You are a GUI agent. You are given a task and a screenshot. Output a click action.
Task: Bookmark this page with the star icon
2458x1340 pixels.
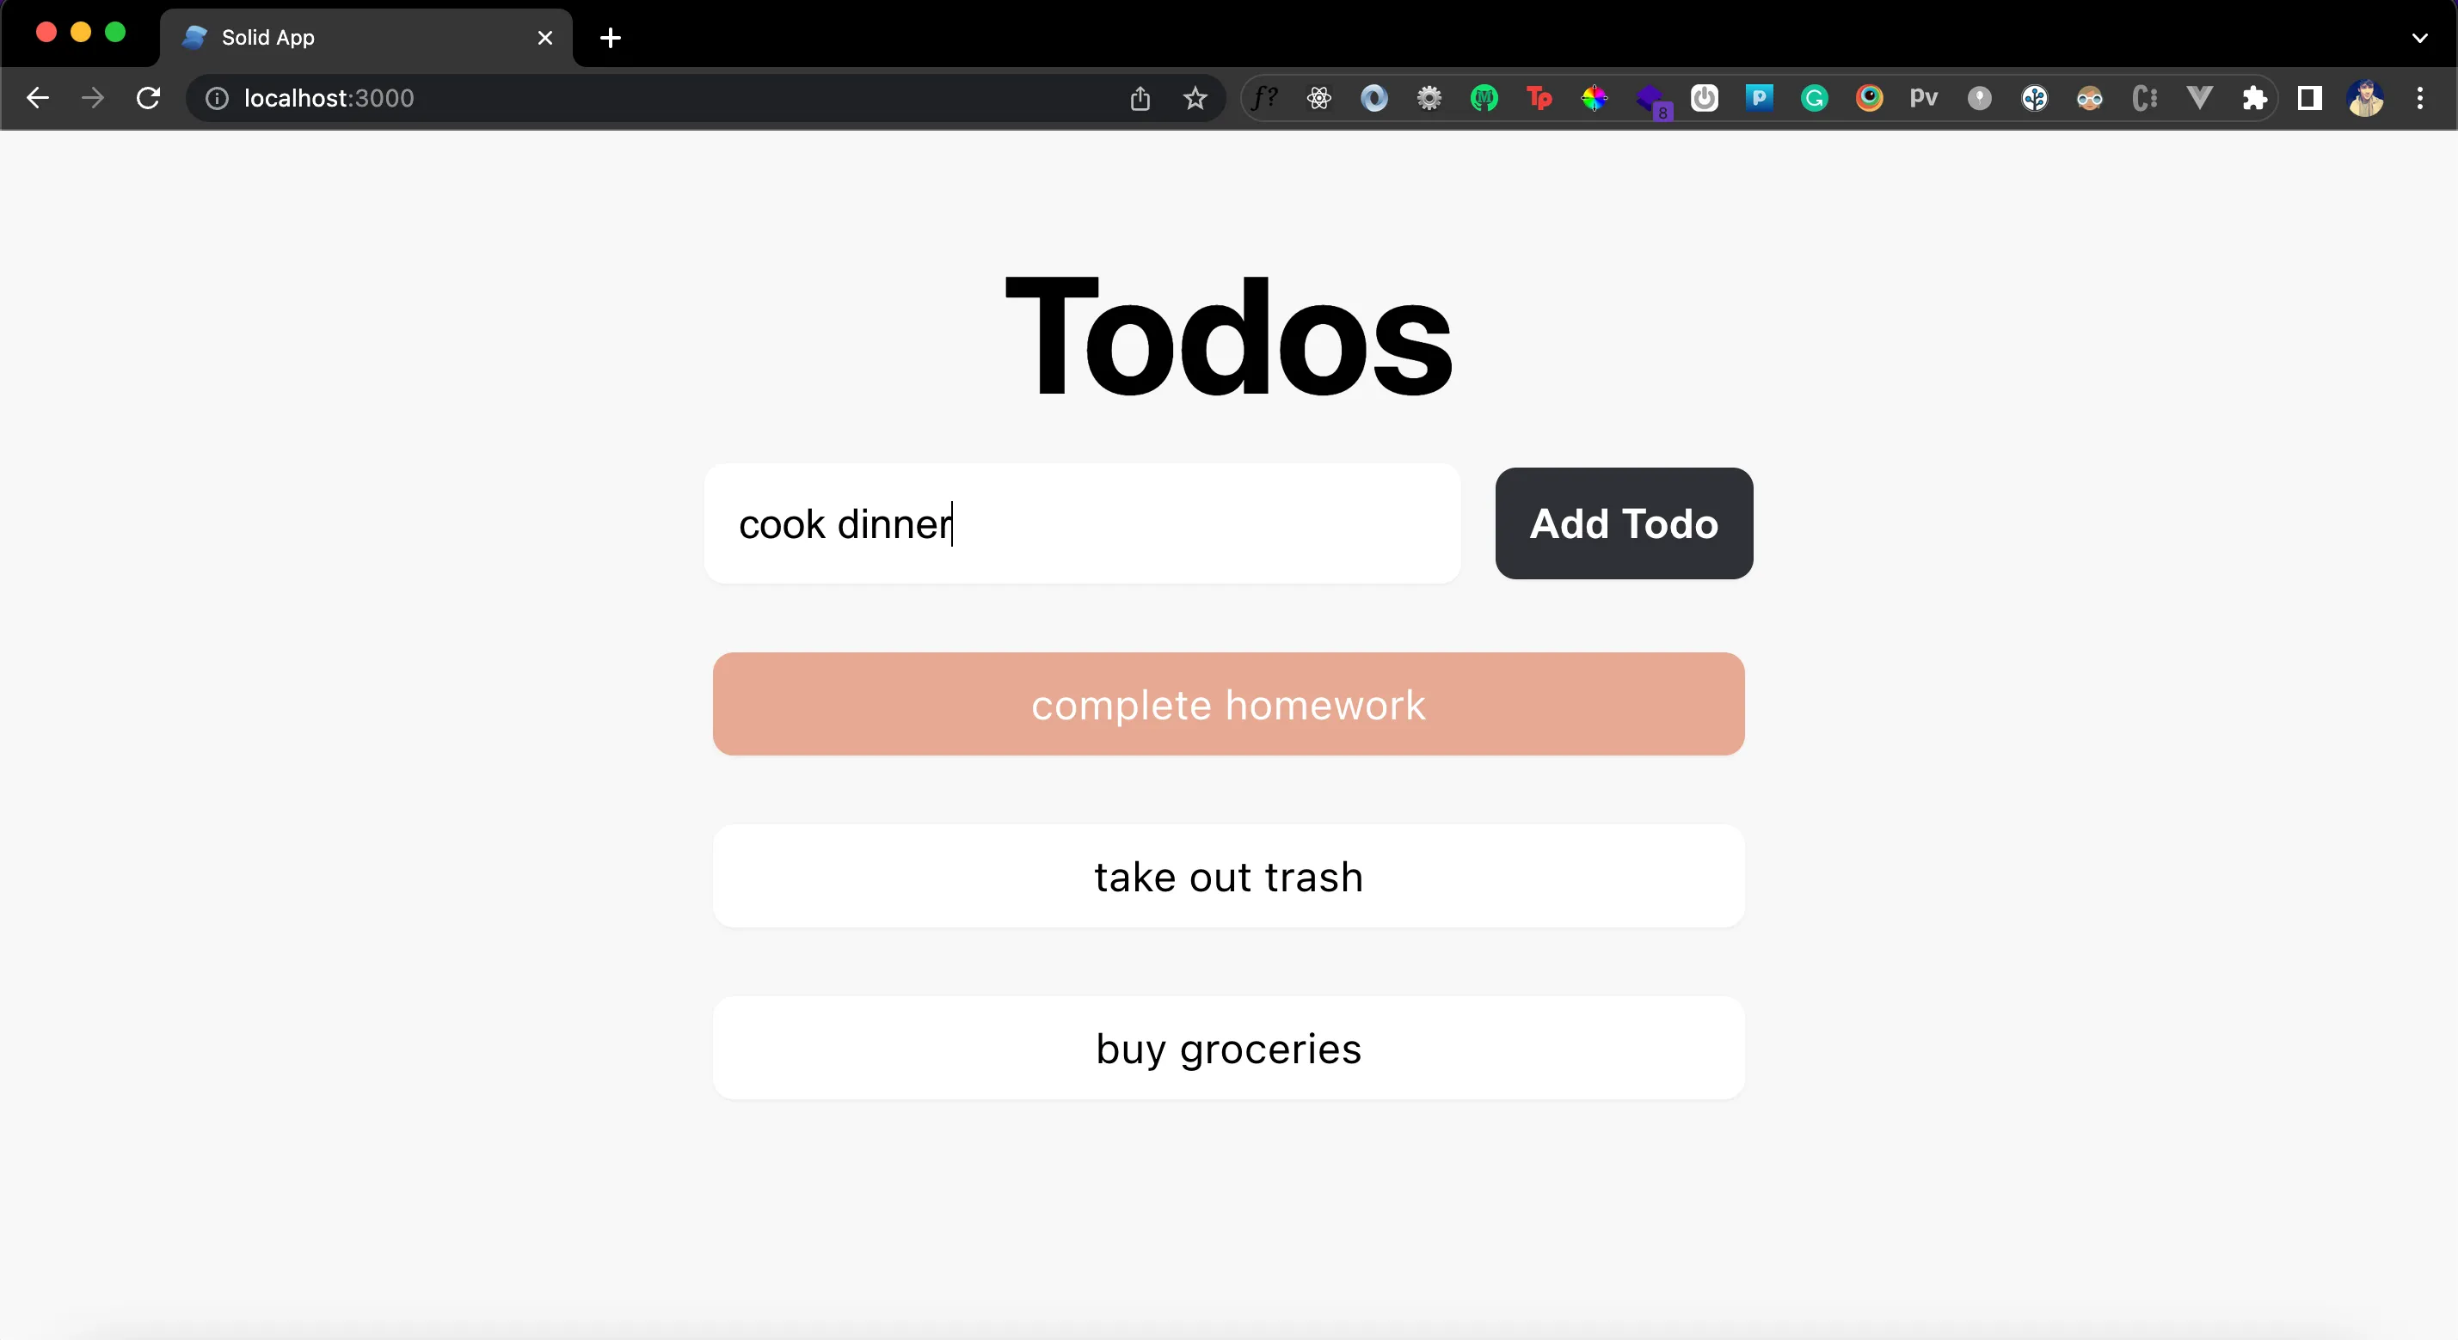(x=1195, y=98)
